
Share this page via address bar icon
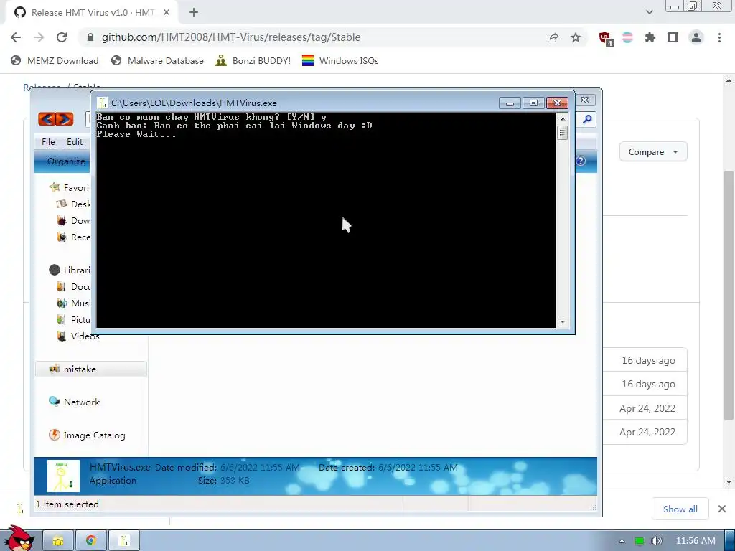553,37
